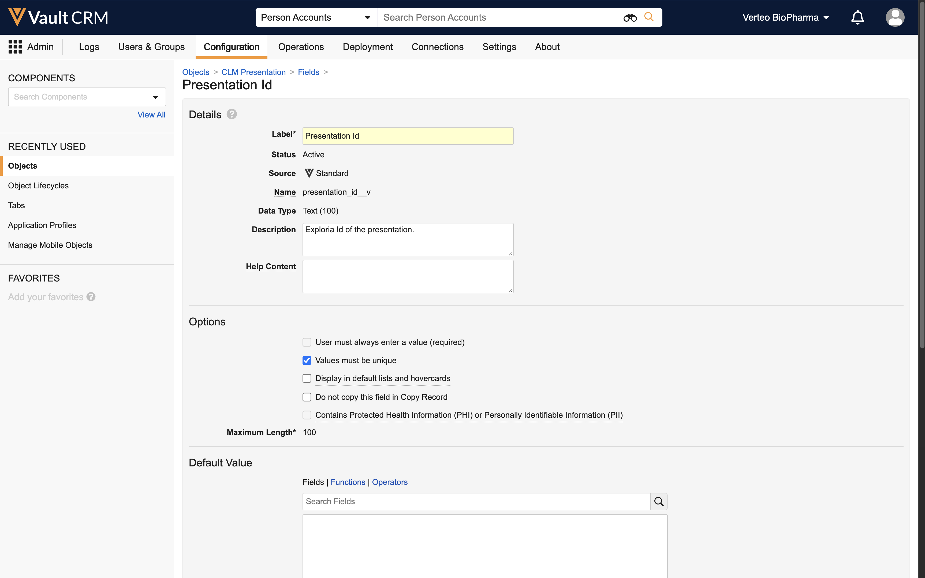Go to CLM Presentation breadcrumb link
Image resolution: width=925 pixels, height=578 pixels.
pos(253,72)
